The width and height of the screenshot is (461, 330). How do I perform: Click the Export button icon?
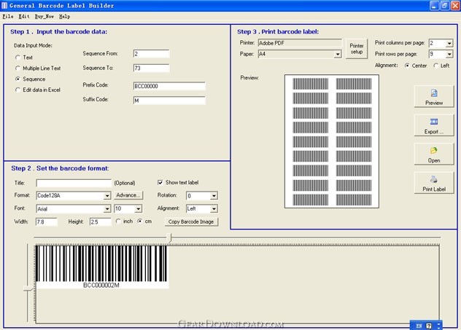[x=434, y=122]
